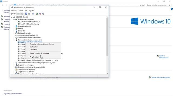Click the Back arrow in Device Manager toolbar
173x97 pixels.
(12, 14)
